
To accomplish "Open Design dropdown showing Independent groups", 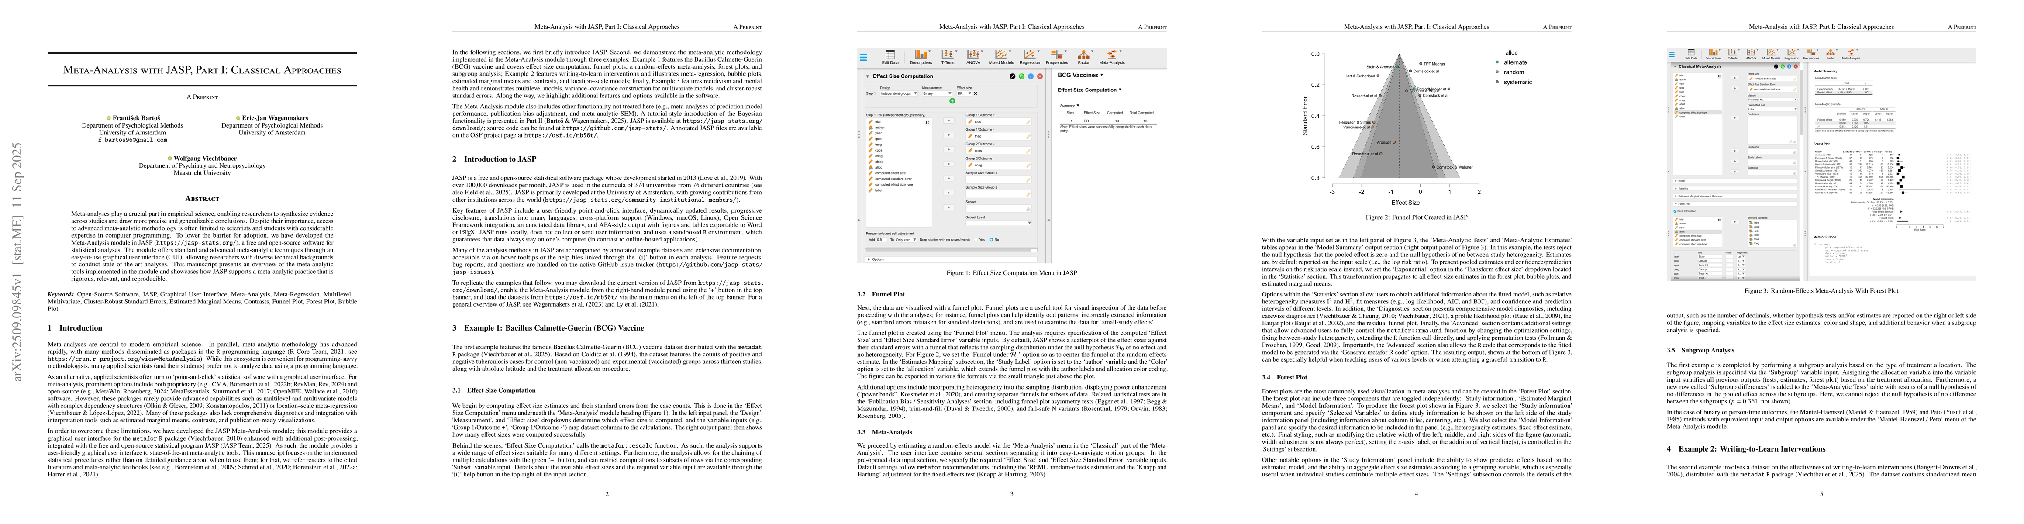I will click(x=899, y=93).
